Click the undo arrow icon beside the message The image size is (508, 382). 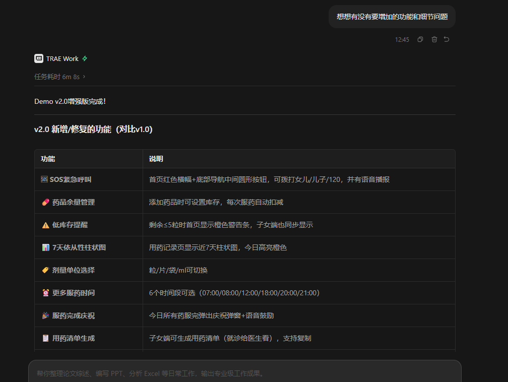pos(447,39)
